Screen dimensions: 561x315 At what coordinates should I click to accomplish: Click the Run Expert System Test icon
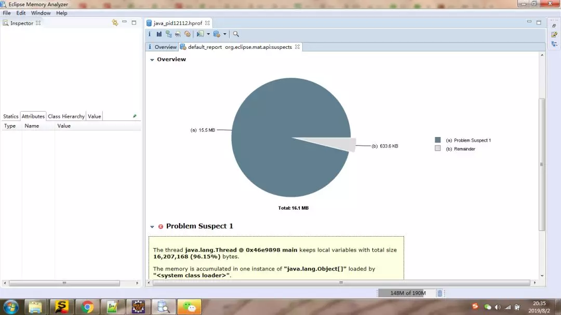click(x=200, y=34)
